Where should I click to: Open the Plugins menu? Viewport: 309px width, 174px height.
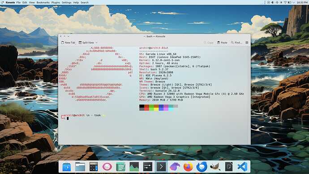point(56,3)
